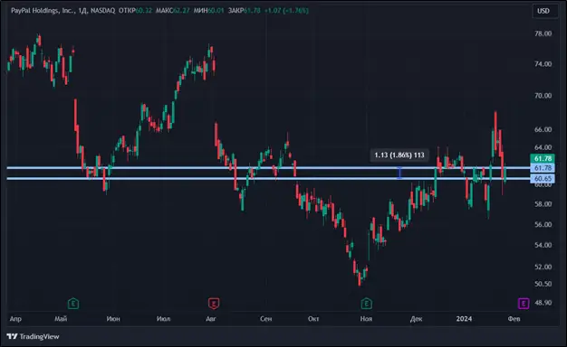Screen dimensions: 567x347
Task: Click the Дек label on time axis
Action: coord(417,319)
